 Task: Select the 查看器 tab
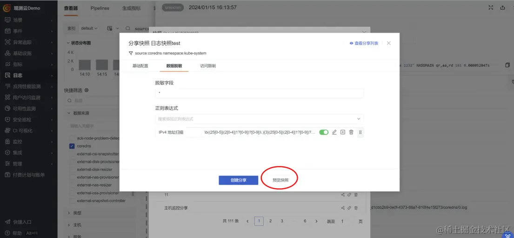[x=71, y=8]
